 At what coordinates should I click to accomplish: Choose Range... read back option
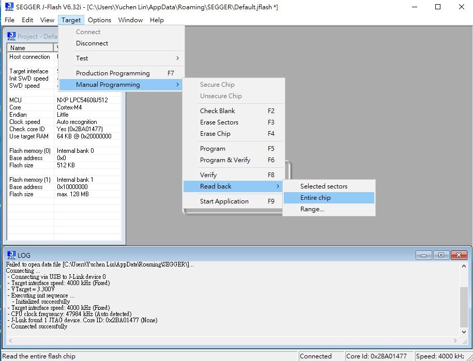pos(329,209)
